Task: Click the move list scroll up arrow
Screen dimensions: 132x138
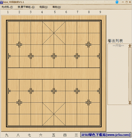Action: (130, 46)
